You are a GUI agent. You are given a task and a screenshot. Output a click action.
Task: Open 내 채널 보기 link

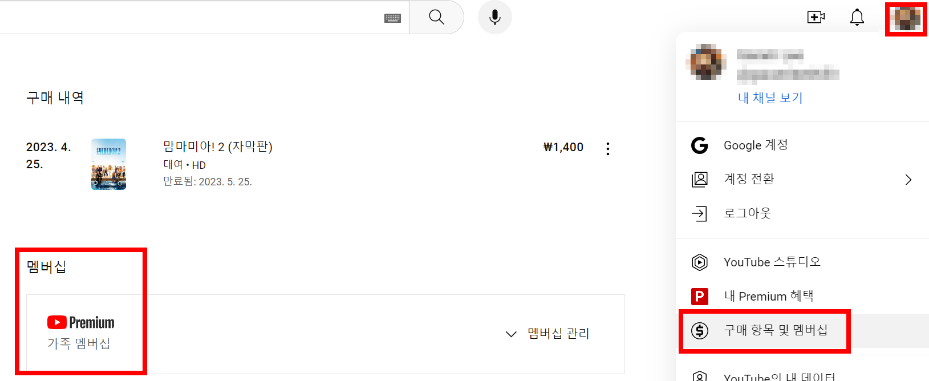769,98
